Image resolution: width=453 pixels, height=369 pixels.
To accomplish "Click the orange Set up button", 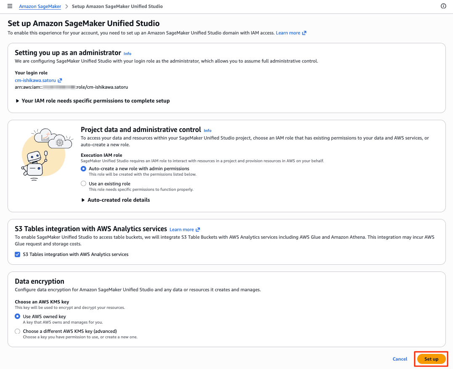I will (x=431, y=359).
